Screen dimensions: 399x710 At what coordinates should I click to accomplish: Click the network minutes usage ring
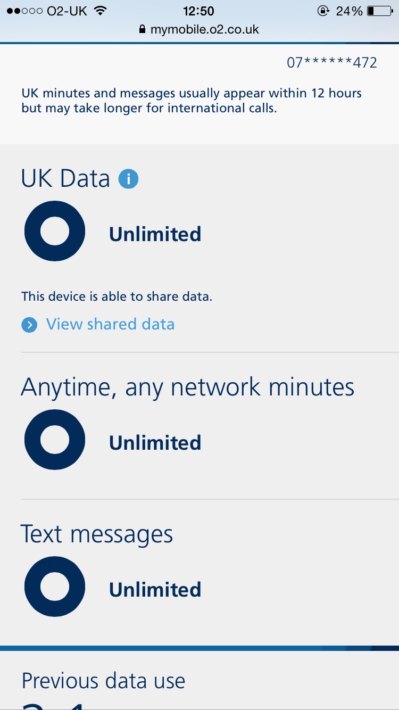(55, 440)
